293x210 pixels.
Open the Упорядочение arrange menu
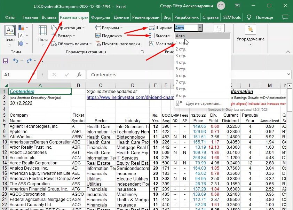(251, 36)
